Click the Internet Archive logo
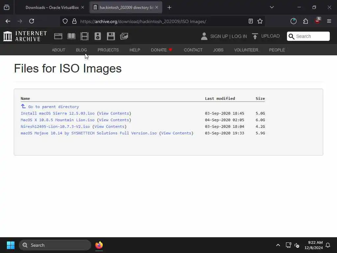This screenshot has height=253, width=337. pyautogui.click(x=25, y=36)
